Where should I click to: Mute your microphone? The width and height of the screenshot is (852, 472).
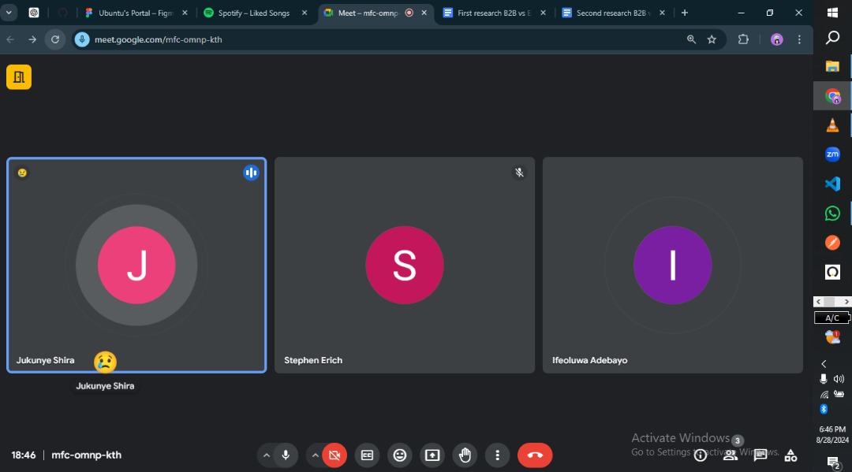tap(286, 455)
